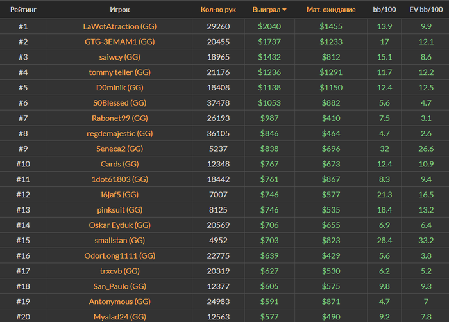
Task: Select rank cell #10
Action: tap(24, 164)
